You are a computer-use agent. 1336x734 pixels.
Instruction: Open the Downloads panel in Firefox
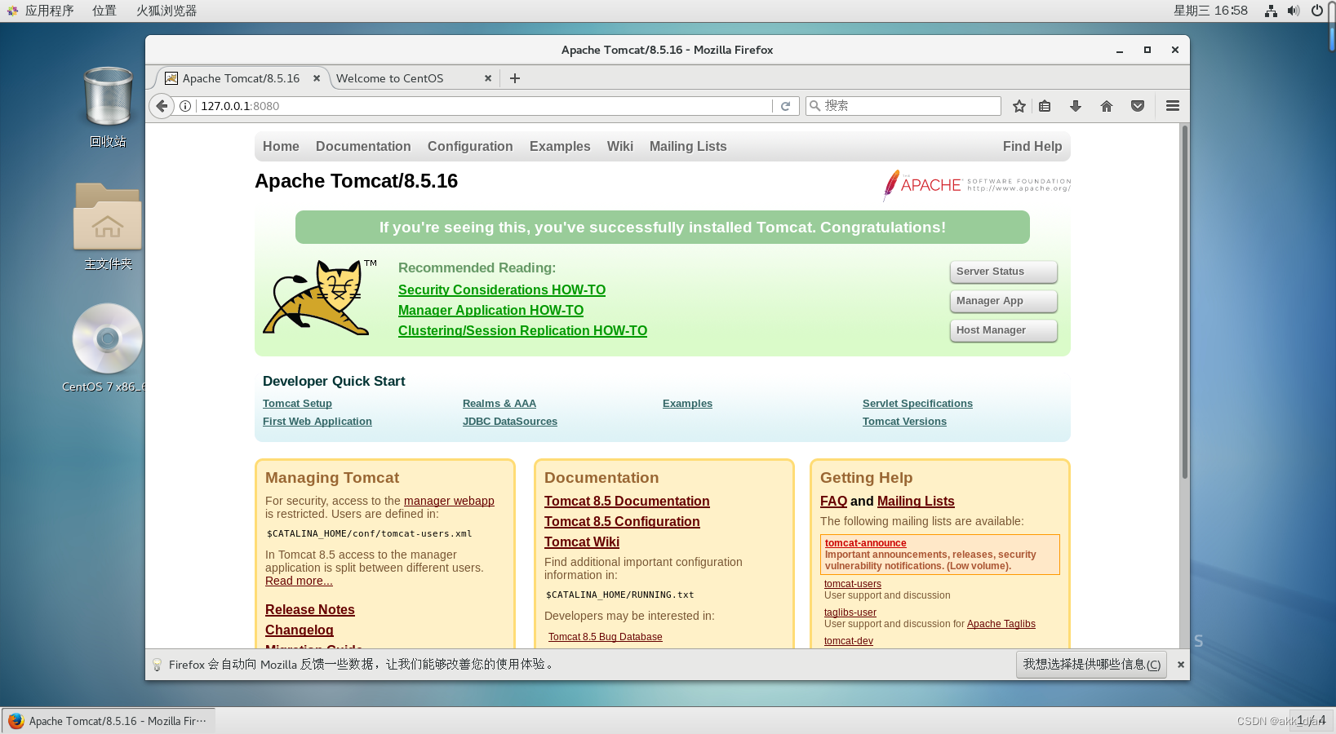[1076, 105]
